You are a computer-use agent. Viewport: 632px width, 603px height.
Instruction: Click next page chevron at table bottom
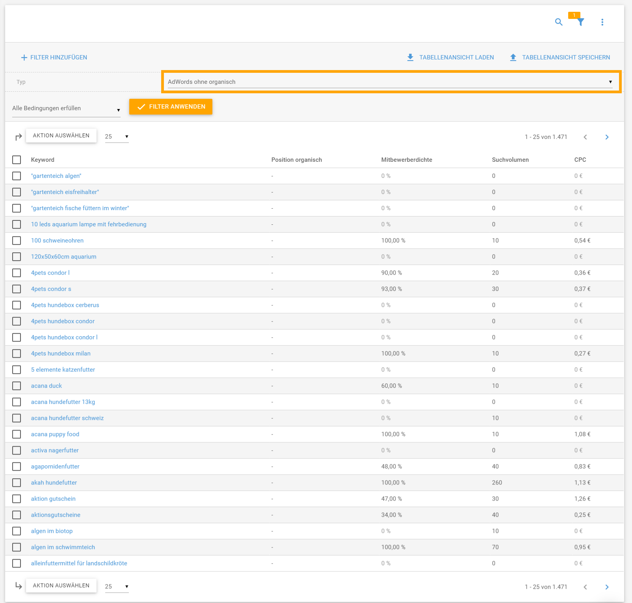[x=607, y=587]
